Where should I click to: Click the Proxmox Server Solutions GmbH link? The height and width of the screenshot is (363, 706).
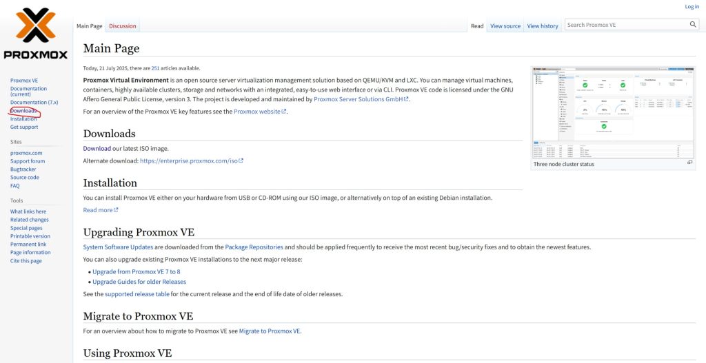pyautogui.click(x=359, y=99)
